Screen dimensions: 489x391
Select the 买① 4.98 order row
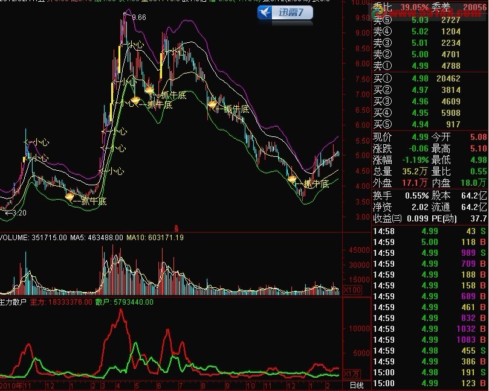[430, 78]
